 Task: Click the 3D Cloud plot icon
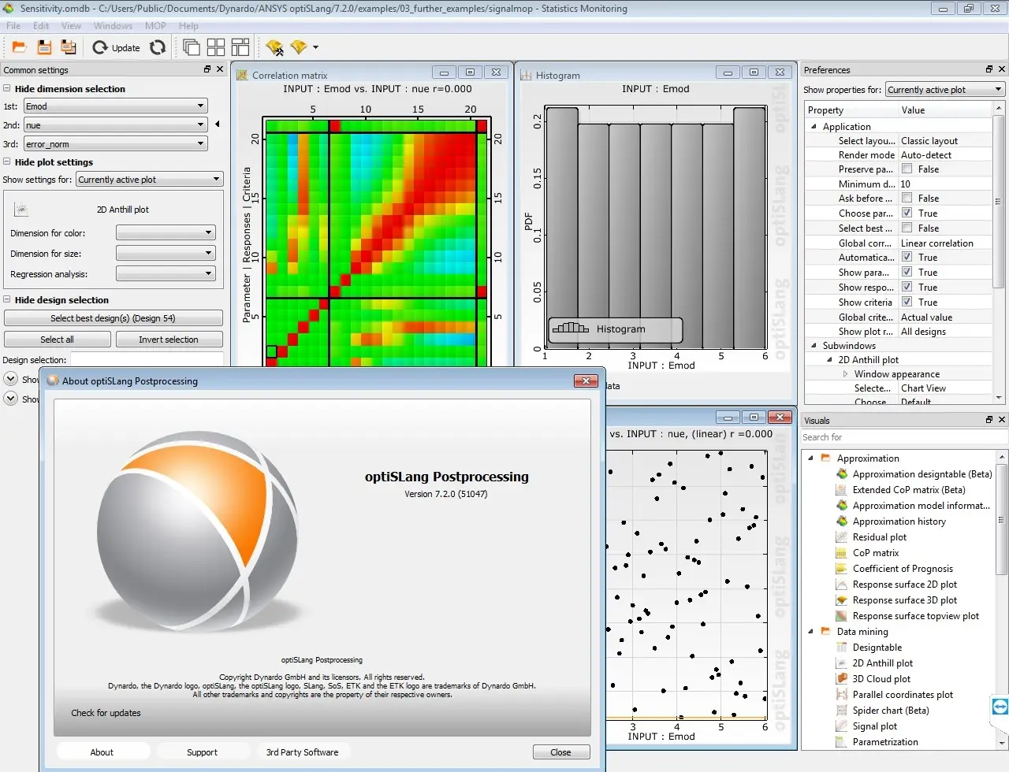(x=842, y=679)
